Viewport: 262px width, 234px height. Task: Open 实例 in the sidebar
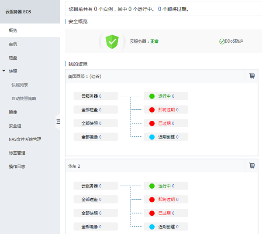point(13,44)
